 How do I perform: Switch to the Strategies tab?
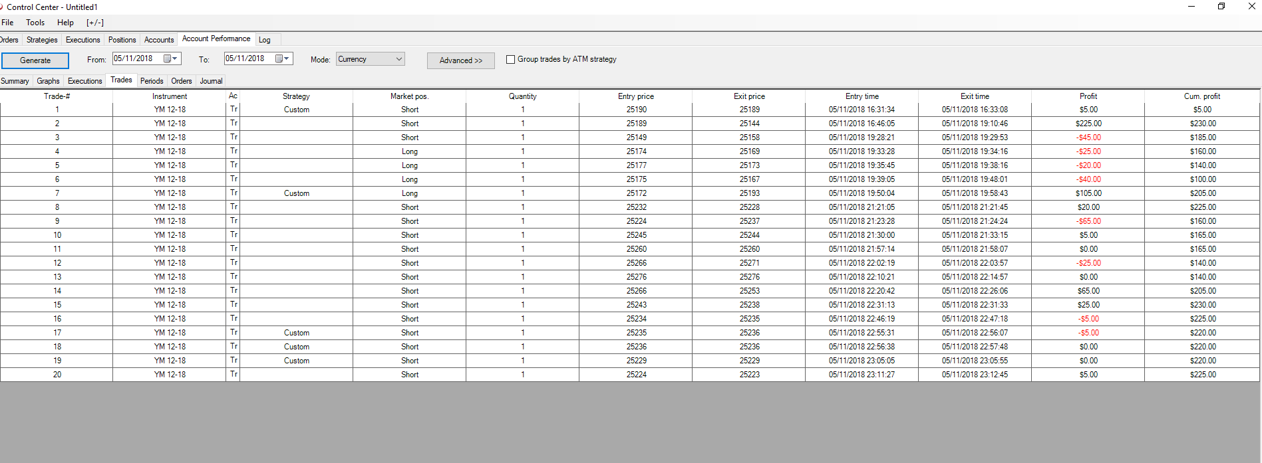click(x=42, y=40)
